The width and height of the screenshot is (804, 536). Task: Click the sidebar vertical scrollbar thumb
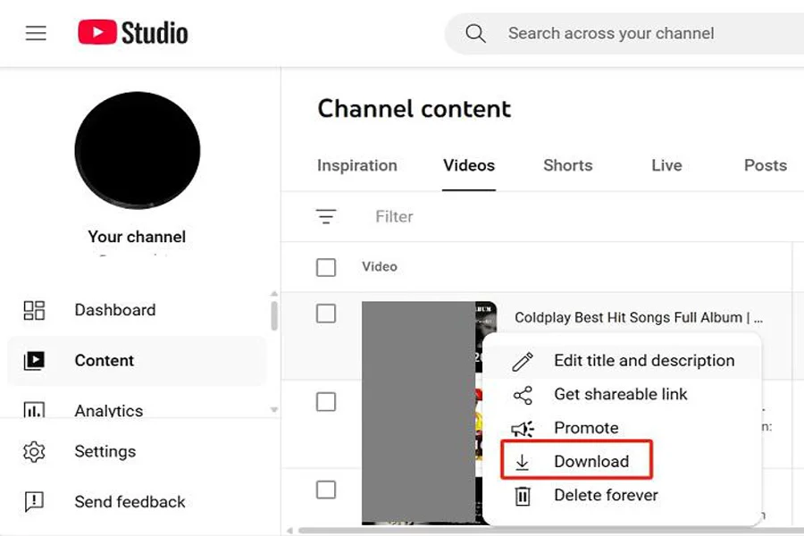[274, 315]
